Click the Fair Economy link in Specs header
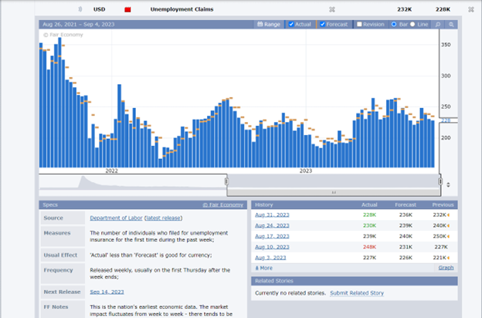 point(223,205)
